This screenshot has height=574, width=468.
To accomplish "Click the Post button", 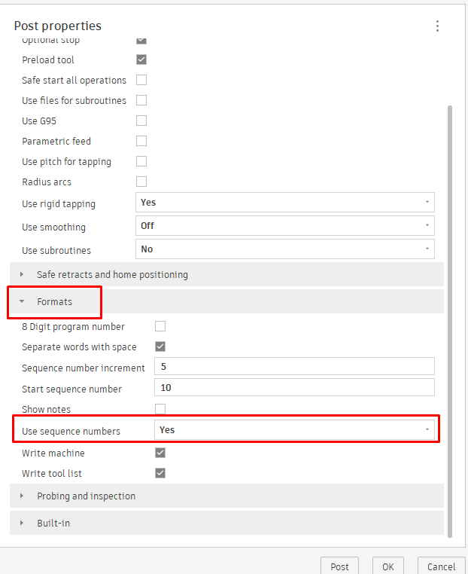I will [x=339, y=566].
